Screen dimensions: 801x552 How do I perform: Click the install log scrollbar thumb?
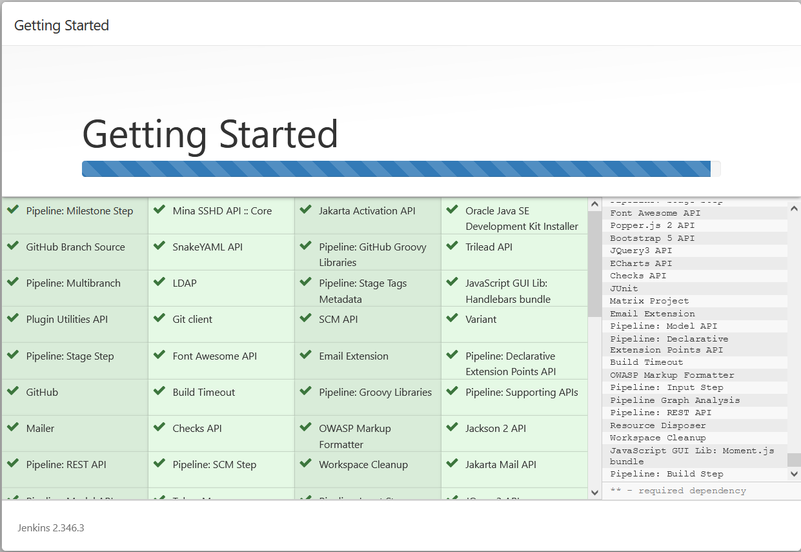794,460
